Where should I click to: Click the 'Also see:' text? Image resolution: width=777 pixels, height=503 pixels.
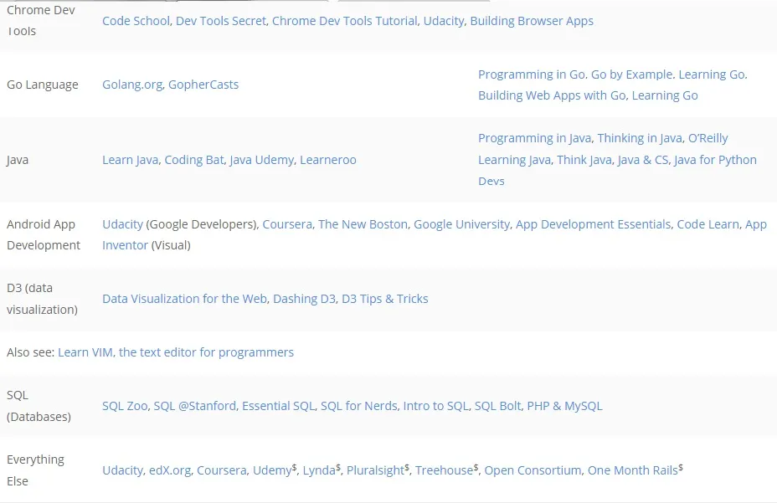tap(31, 352)
